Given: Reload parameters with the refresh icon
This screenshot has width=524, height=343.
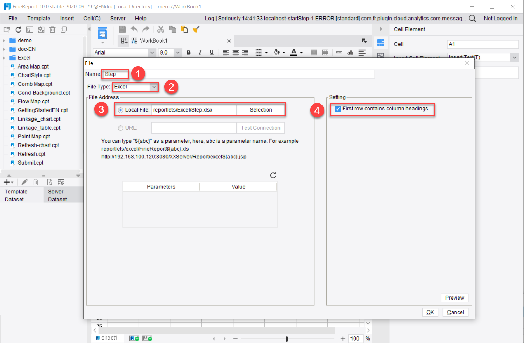Looking at the screenshot, I should 273,175.
